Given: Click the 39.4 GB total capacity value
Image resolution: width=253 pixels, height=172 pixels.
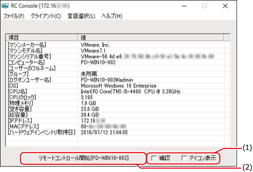Looking at the screenshot, I should [x=90, y=115].
